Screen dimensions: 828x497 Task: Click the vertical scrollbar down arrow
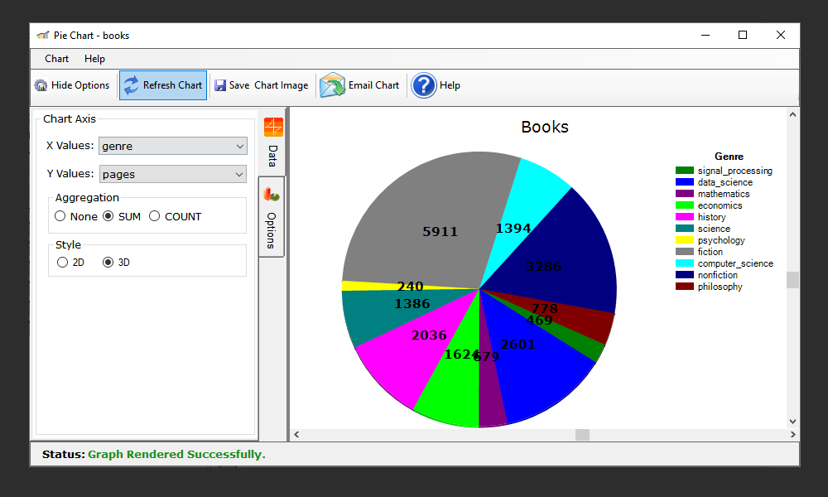pyautogui.click(x=792, y=422)
